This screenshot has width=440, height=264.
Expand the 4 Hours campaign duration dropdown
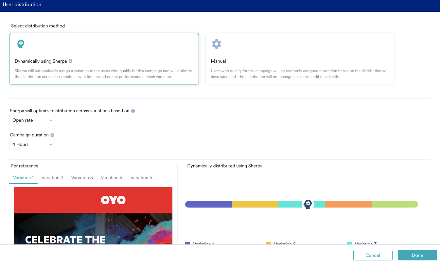(x=32, y=145)
